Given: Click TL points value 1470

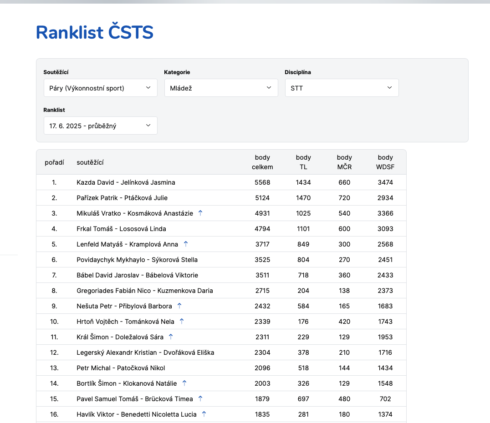Looking at the screenshot, I should click(x=303, y=198).
